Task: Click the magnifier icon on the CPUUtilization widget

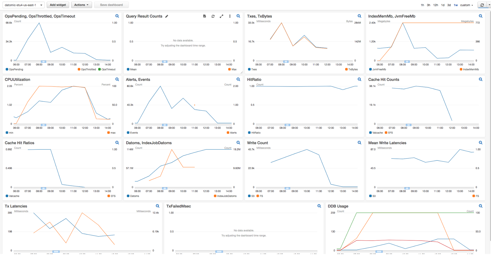Action: click(x=117, y=80)
